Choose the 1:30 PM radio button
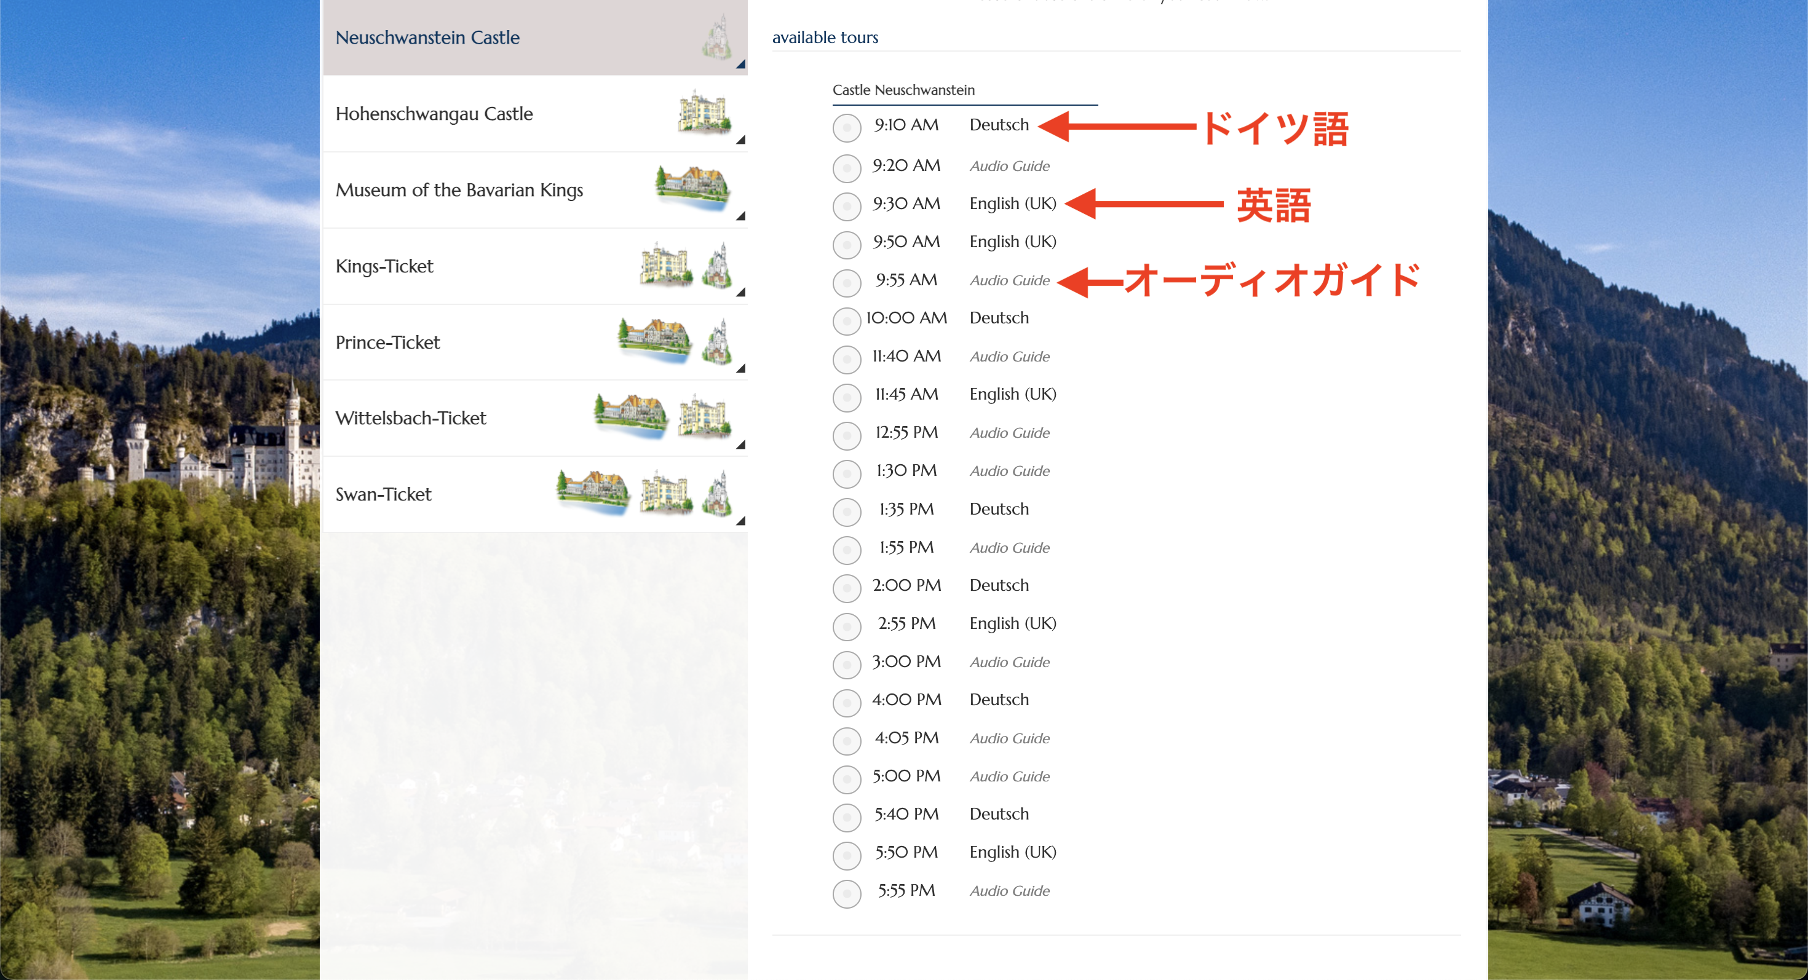1808x980 pixels. tap(847, 473)
